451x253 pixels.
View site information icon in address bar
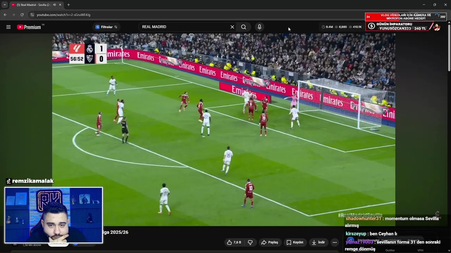(x=32, y=15)
